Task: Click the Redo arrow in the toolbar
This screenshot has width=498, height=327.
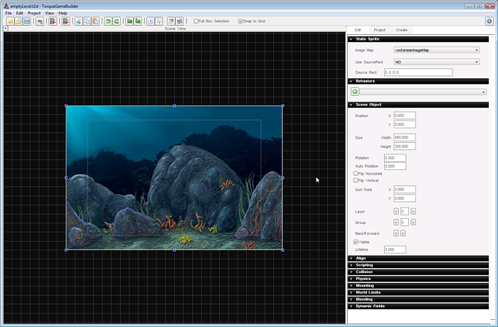Action: [x=116, y=21]
